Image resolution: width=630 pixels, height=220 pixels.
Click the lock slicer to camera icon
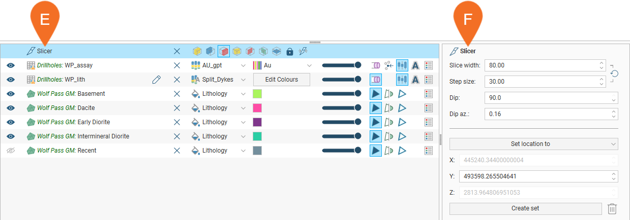290,51
